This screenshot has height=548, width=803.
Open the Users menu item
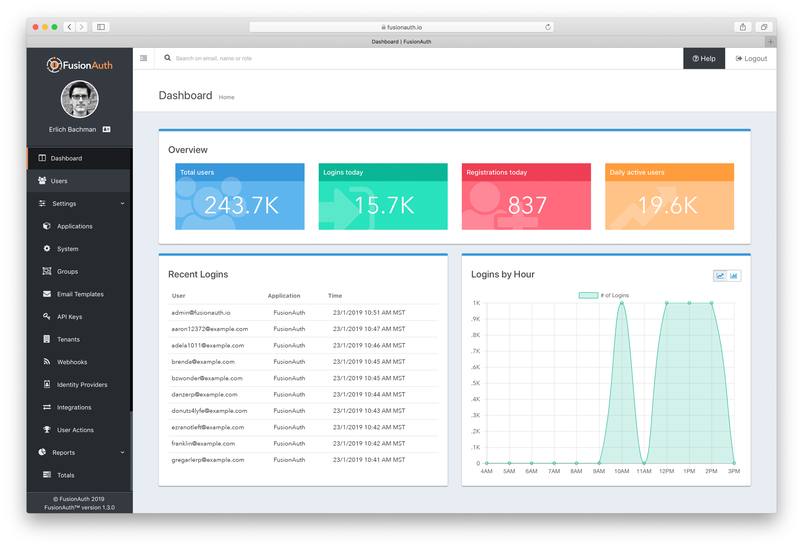pyautogui.click(x=79, y=181)
